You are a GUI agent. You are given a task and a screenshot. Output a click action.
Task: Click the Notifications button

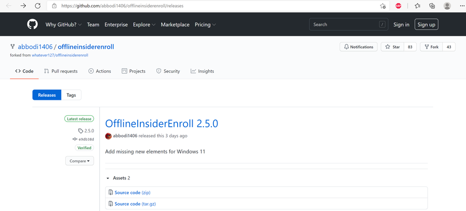(x=358, y=47)
